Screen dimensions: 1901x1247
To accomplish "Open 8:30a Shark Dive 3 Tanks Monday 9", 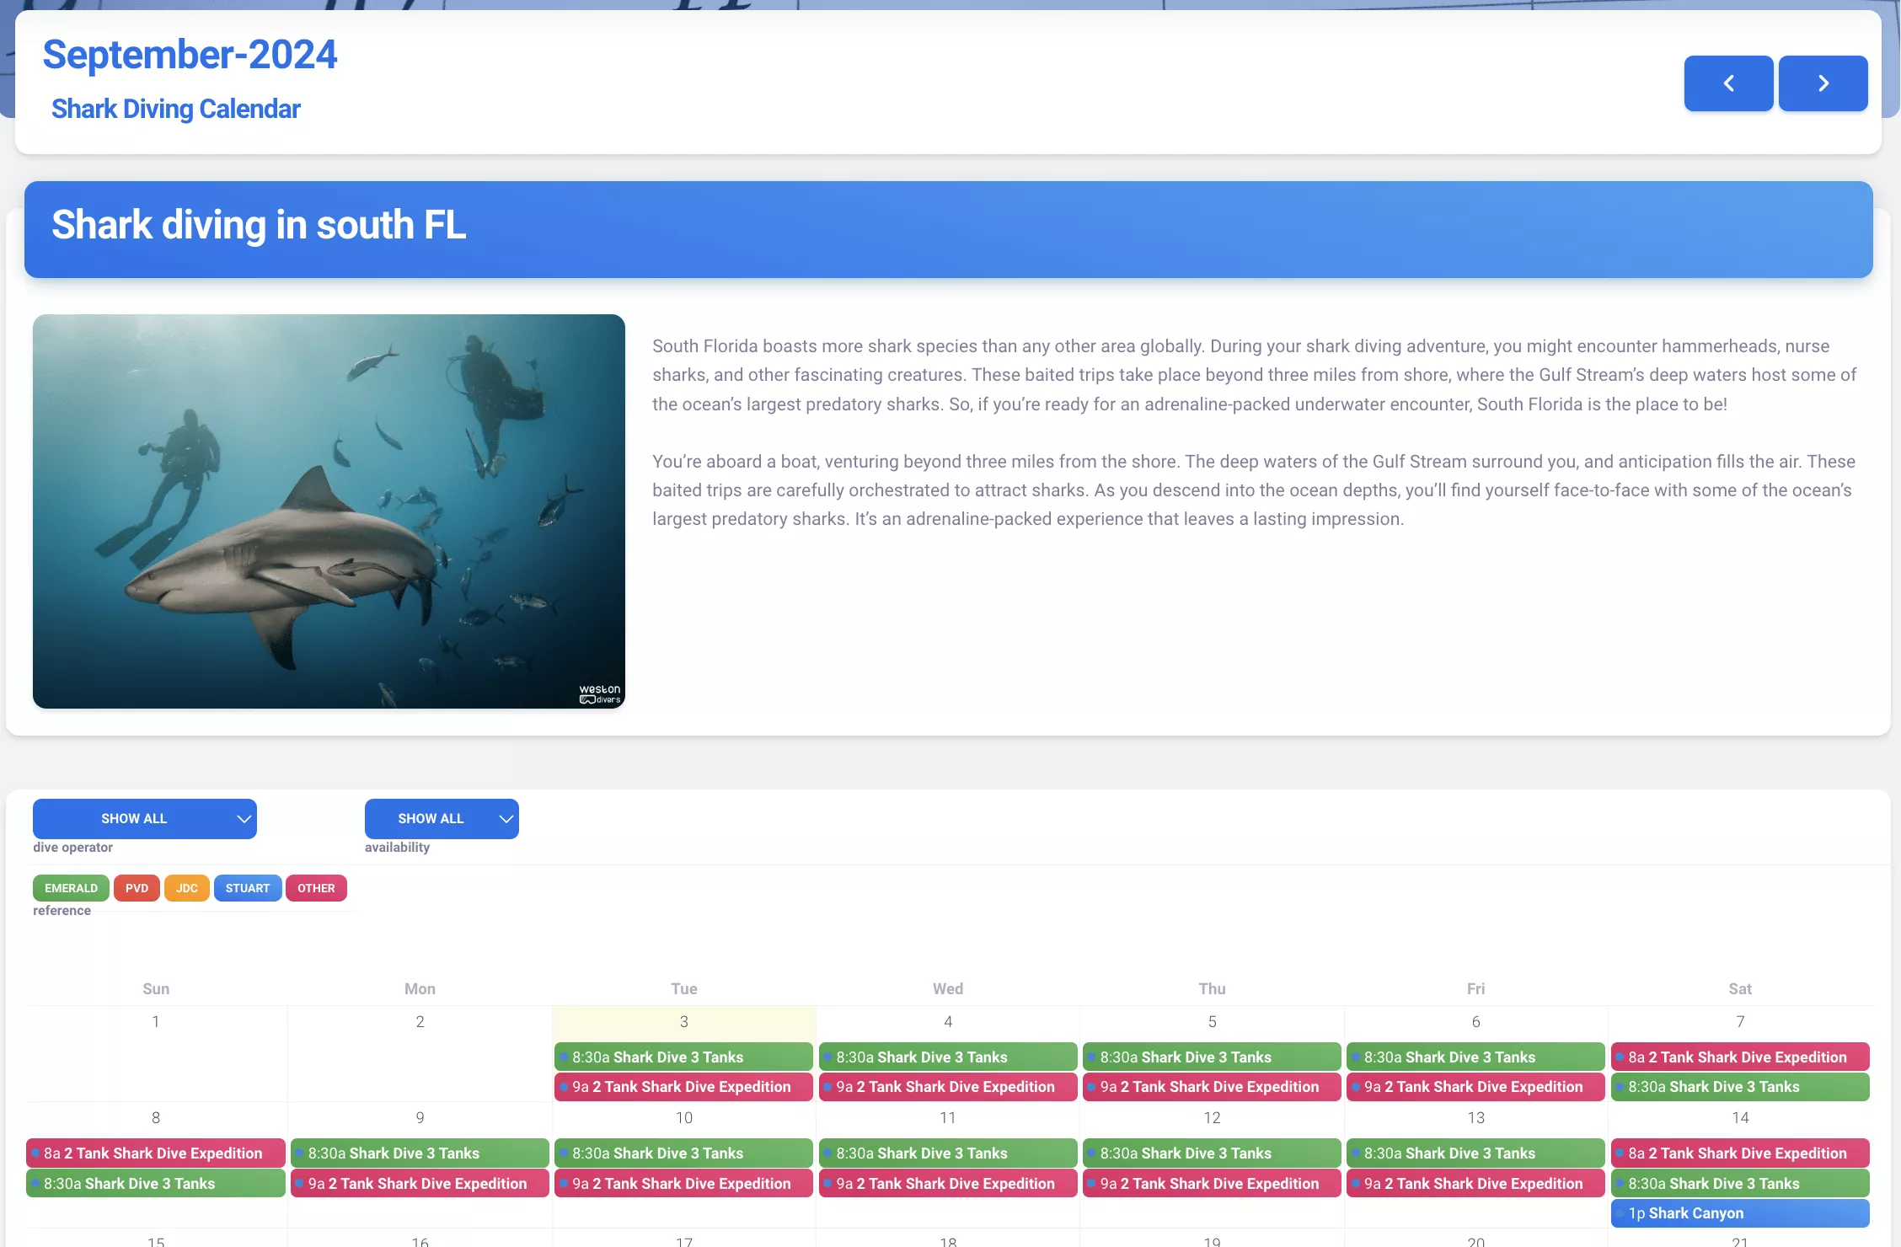I will [420, 1153].
